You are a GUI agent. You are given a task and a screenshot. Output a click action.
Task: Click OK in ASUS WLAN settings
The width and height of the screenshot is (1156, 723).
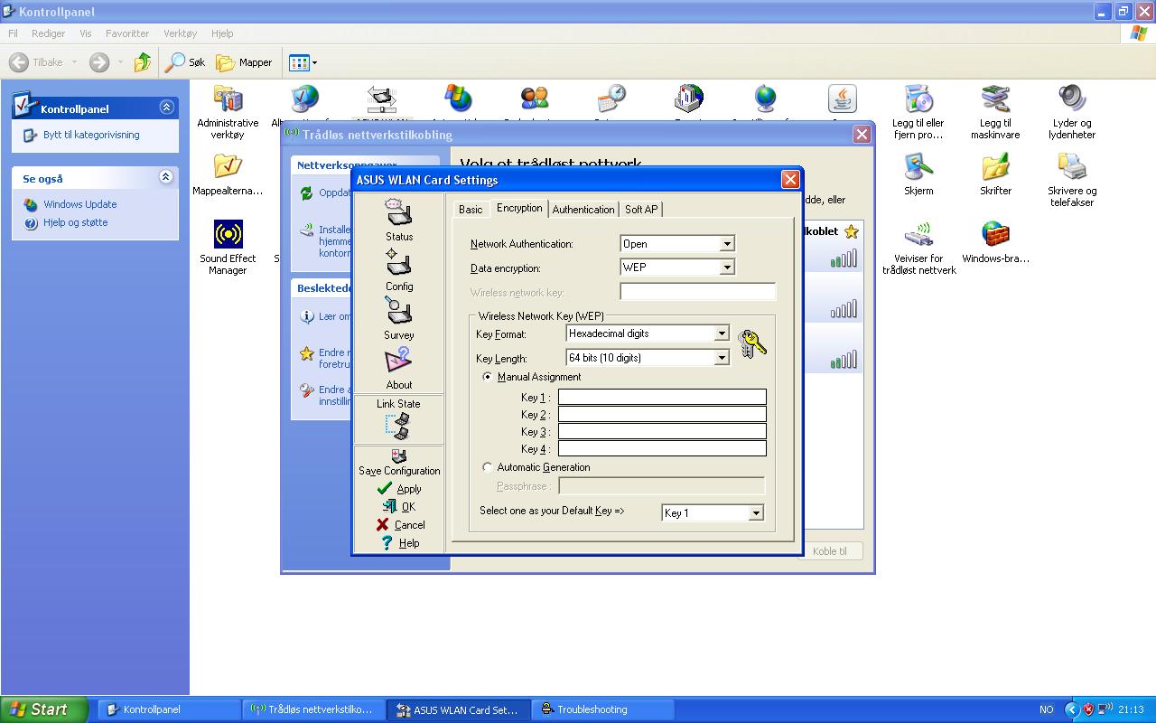coord(399,507)
